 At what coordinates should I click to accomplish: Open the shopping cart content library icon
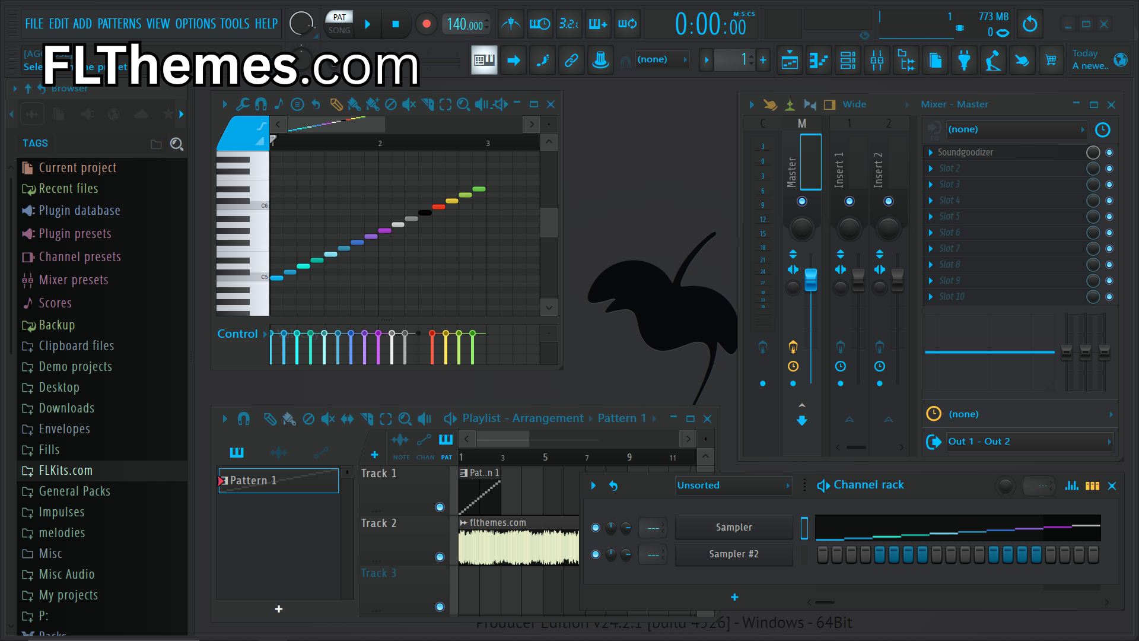[1051, 60]
